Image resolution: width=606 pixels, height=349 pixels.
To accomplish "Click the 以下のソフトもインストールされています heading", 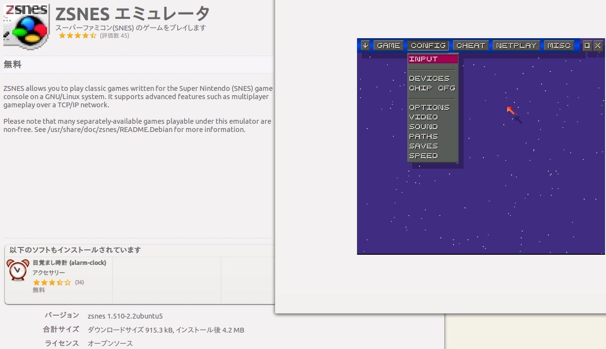I will pyautogui.click(x=75, y=250).
